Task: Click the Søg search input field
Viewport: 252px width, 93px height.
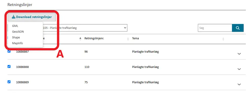Action: 215,28
